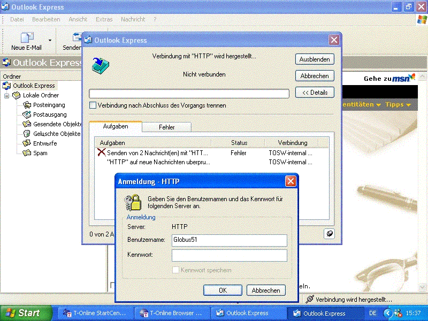Click the Kennwort password field
The width and height of the screenshot is (428, 321).
[230, 256]
